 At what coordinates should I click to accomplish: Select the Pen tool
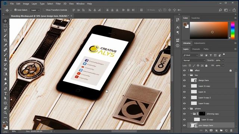point(5,89)
